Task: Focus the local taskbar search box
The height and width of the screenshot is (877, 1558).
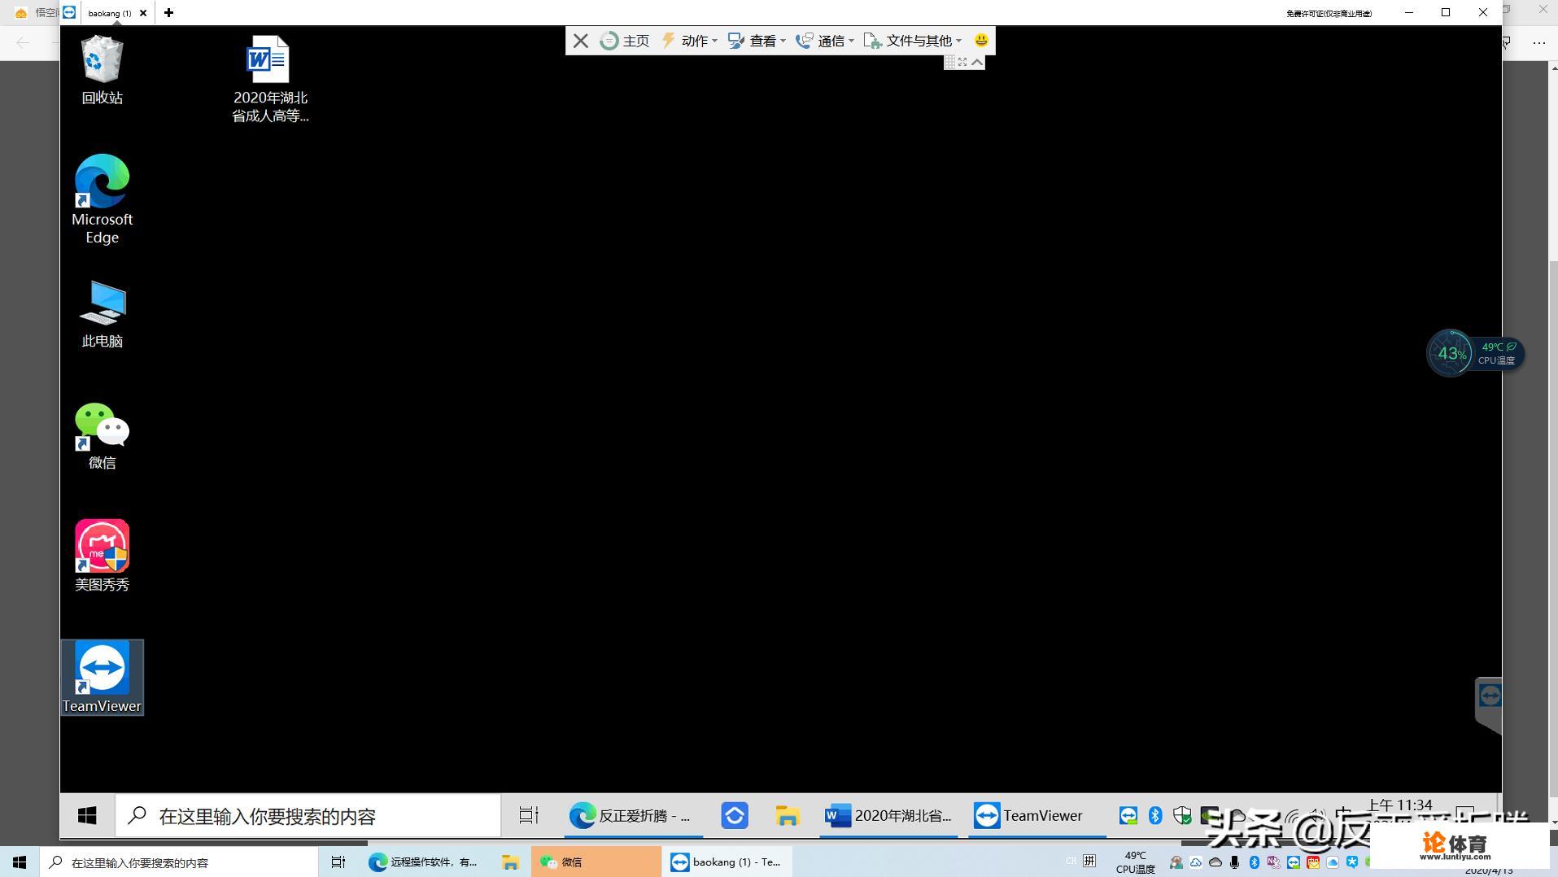Action: (179, 862)
